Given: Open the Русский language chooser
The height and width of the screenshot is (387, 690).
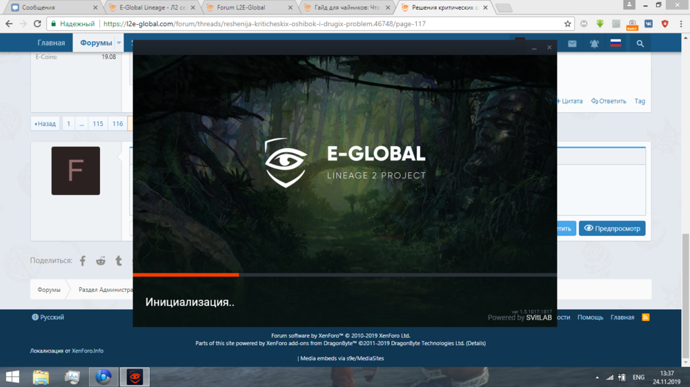Looking at the screenshot, I should [x=48, y=317].
